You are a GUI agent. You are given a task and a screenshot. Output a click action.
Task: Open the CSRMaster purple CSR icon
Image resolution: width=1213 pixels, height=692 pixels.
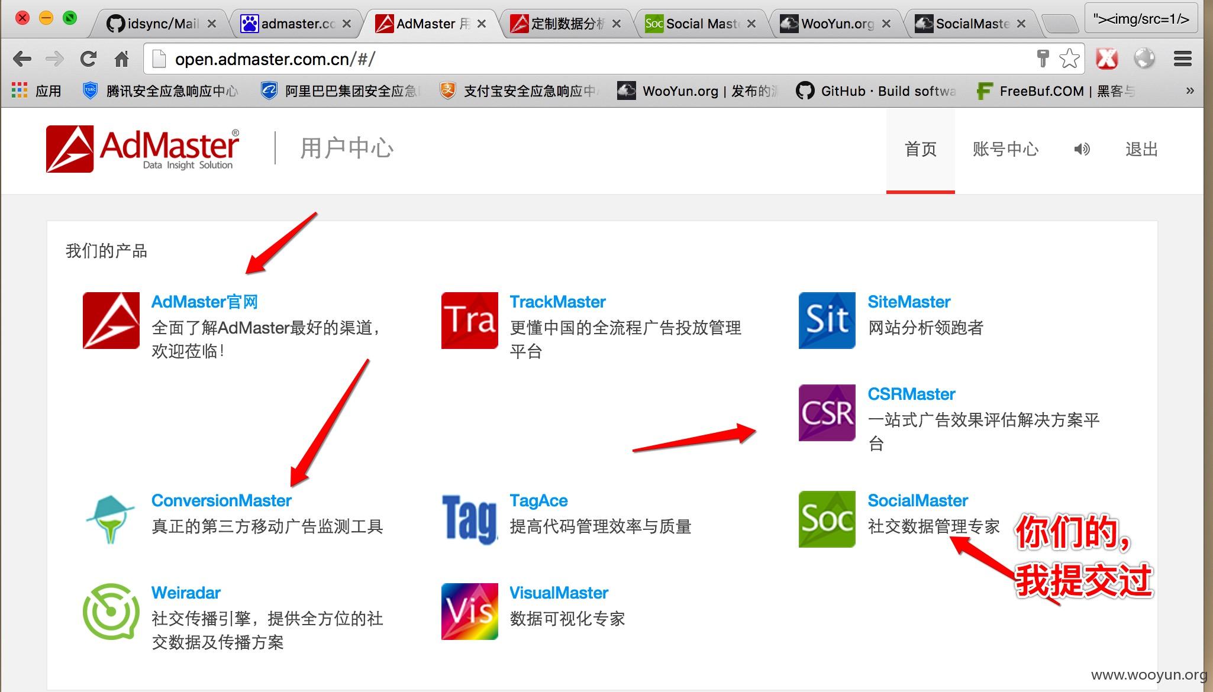tap(827, 413)
